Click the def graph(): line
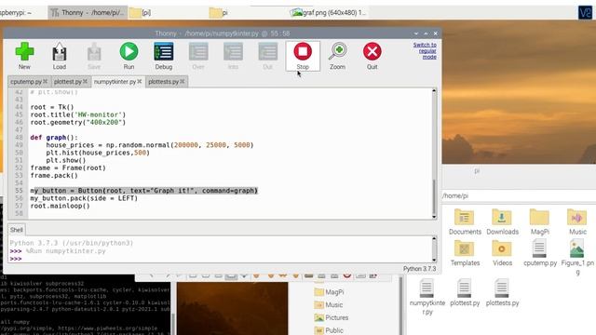The width and height of the screenshot is (596, 335). point(54,138)
